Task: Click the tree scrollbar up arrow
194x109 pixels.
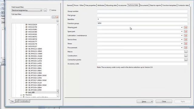Action: click(x=58, y=25)
